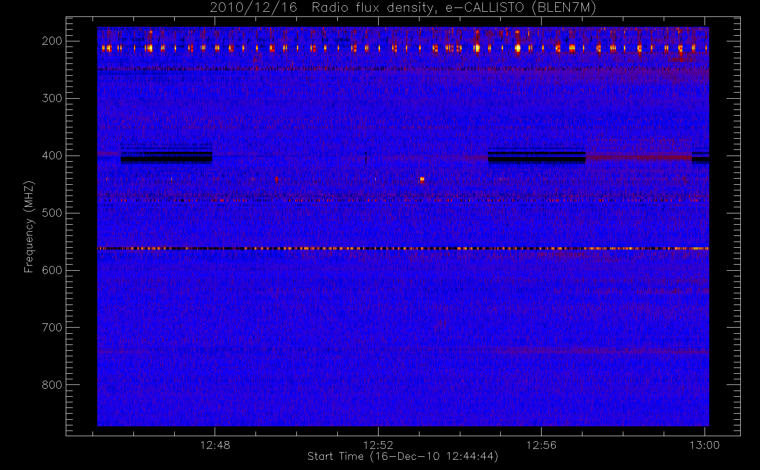Viewport: 760px width, 470px height.
Task: Click the 400 frequency tick label
Action: coord(52,156)
